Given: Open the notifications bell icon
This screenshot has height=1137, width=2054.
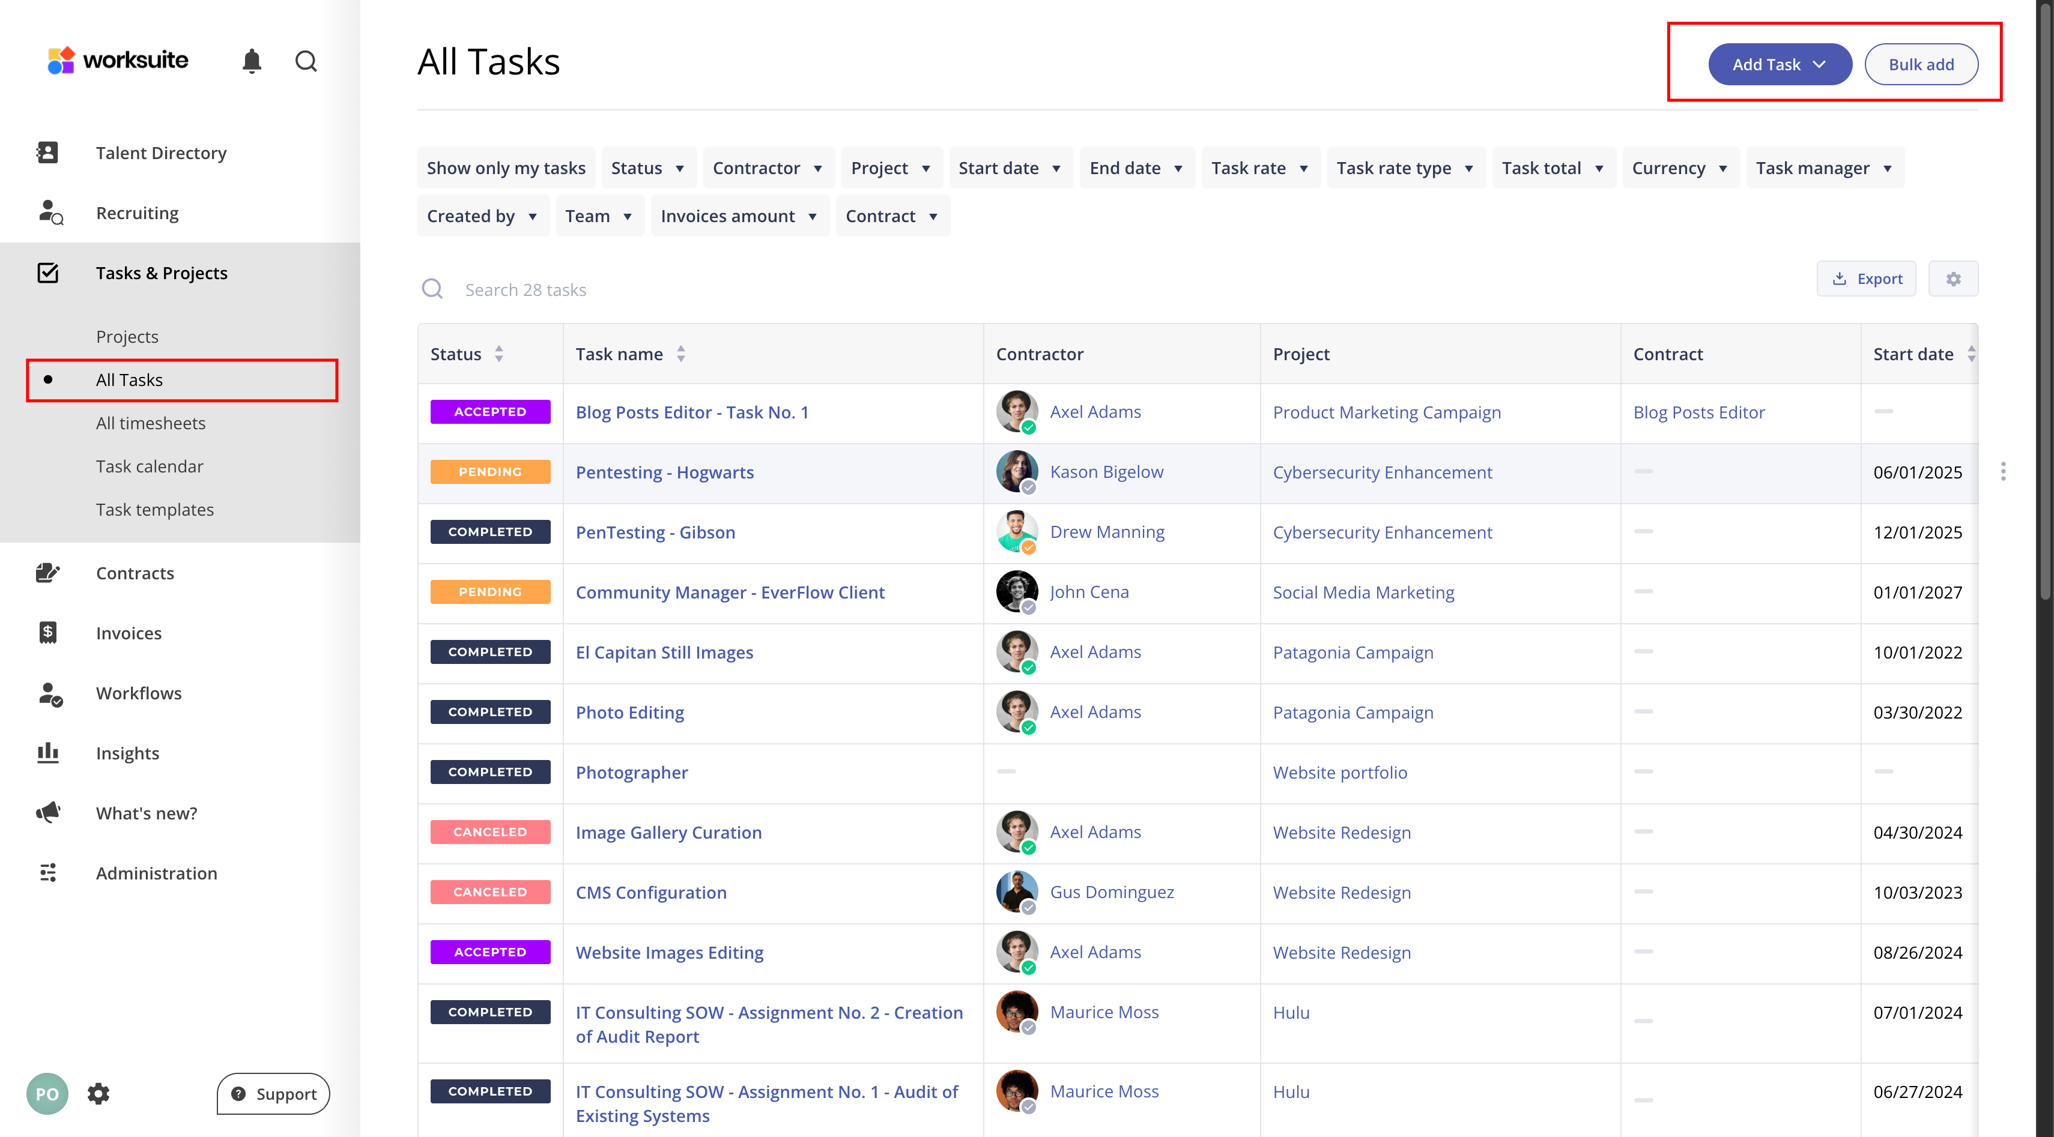Looking at the screenshot, I should tap(252, 61).
